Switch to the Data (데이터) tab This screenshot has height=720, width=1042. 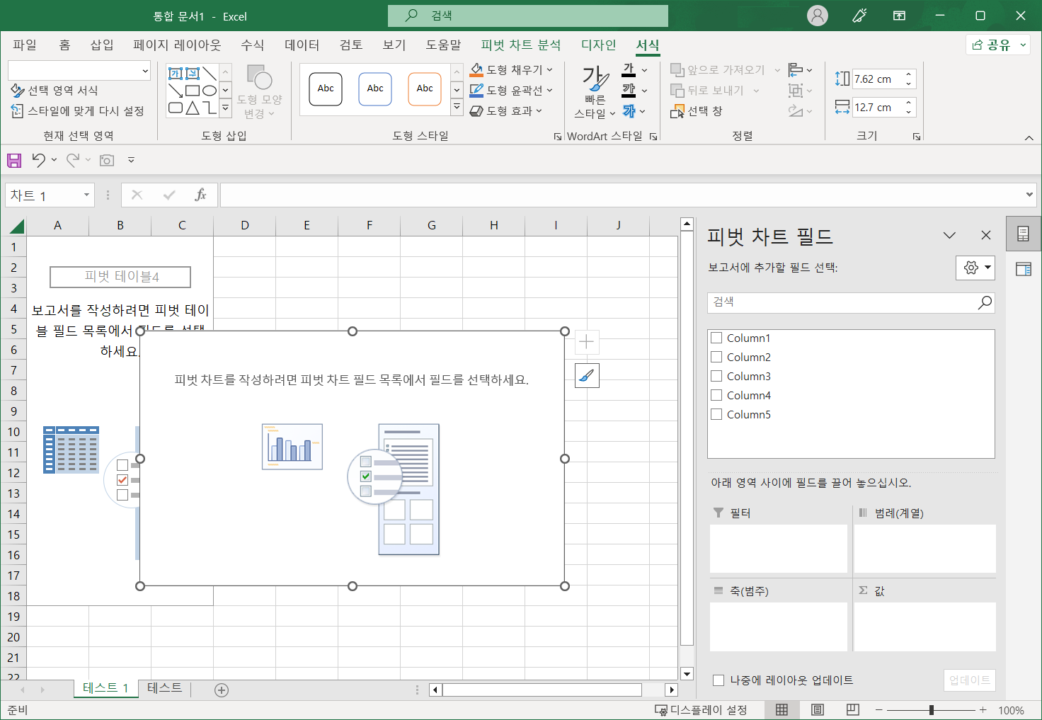[x=302, y=45]
